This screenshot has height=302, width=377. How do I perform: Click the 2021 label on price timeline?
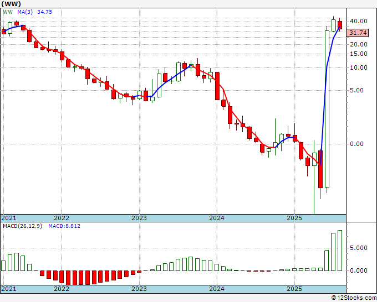9,218
